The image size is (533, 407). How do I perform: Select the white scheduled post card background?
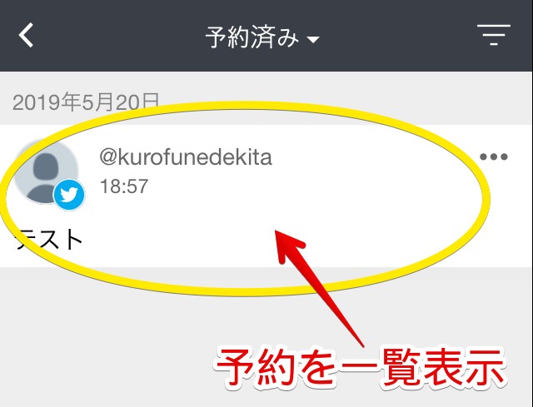click(x=266, y=196)
